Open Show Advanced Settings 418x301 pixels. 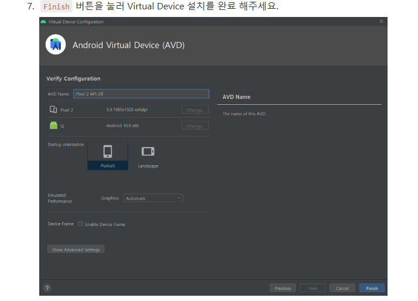coord(76,249)
